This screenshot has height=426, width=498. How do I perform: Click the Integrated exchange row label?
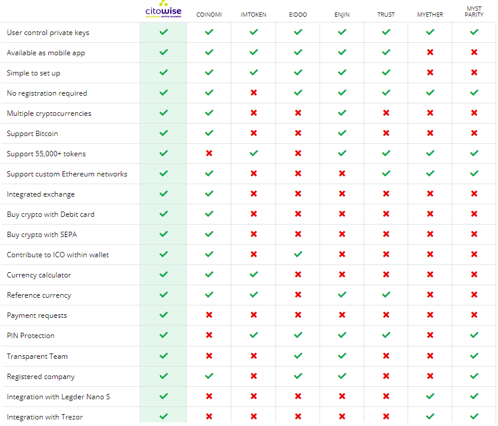coord(40,194)
